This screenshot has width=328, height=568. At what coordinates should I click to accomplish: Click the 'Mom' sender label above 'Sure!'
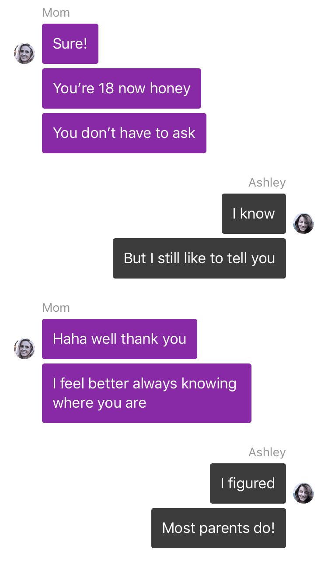pyautogui.click(x=56, y=13)
